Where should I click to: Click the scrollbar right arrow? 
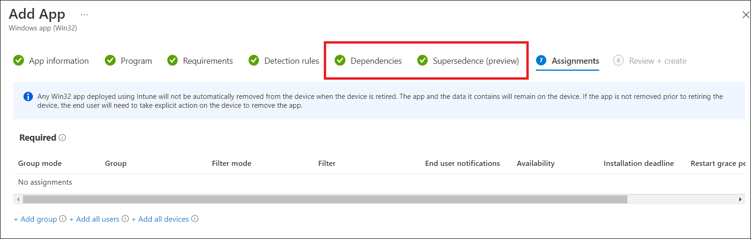[740, 200]
